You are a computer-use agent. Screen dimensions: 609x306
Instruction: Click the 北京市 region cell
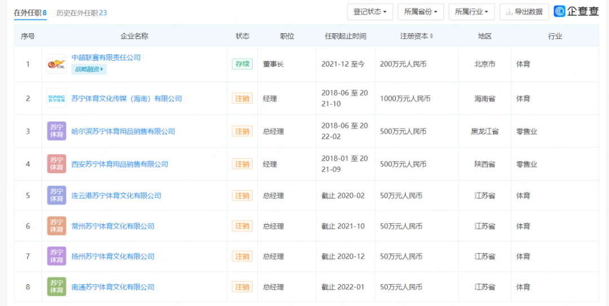point(485,64)
